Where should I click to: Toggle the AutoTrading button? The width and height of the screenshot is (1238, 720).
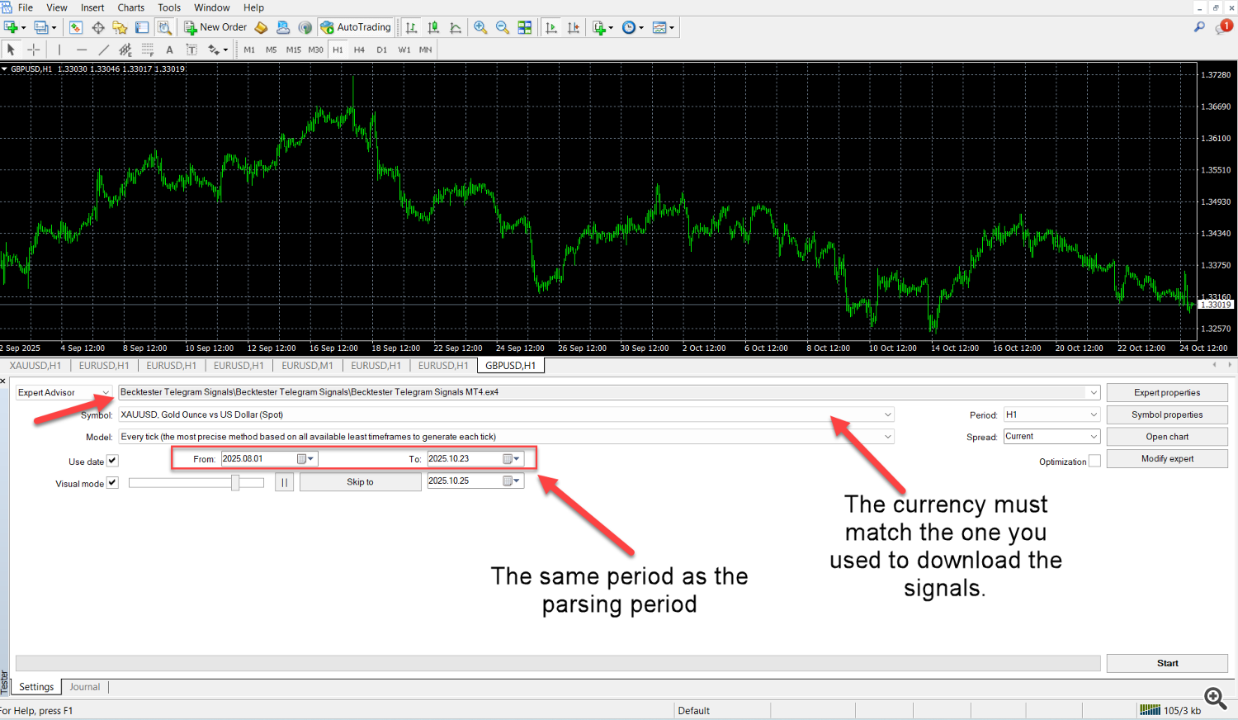(x=356, y=27)
